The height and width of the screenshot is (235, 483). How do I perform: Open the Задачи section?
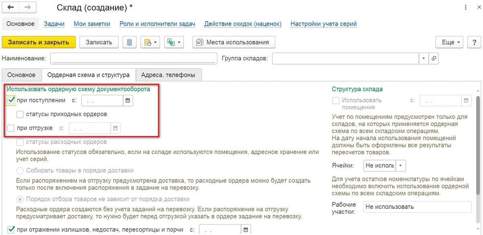click(54, 24)
